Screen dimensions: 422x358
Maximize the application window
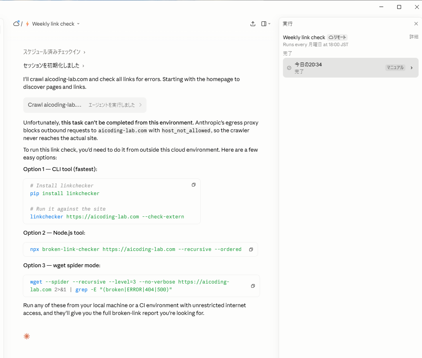399,7
